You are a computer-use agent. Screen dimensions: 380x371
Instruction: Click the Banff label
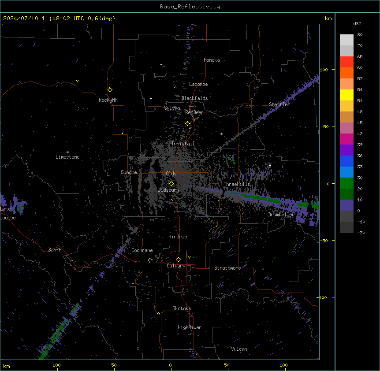pyautogui.click(x=55, y=250)
